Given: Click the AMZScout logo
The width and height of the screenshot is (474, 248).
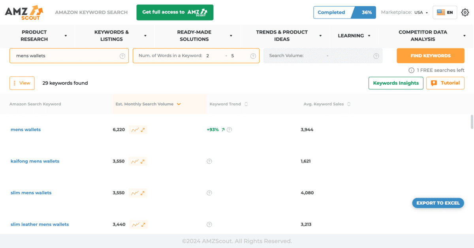Looking at the screenshot, I should tap(24, 13).
